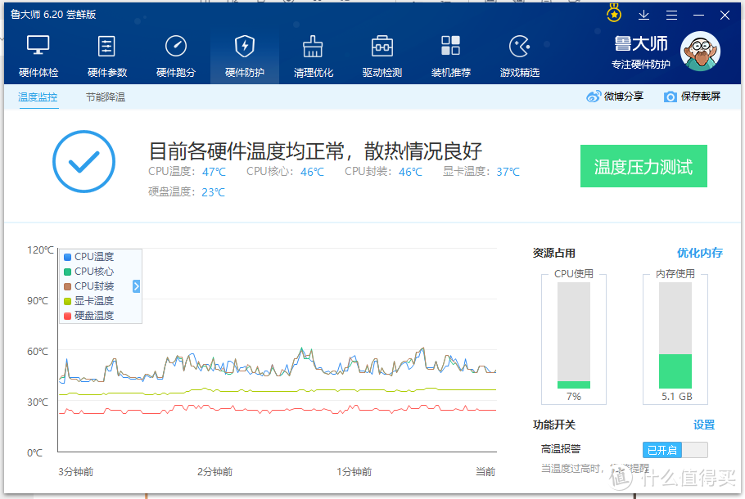
Task: Click the 功能开关 heading
Action: point(554,425)
